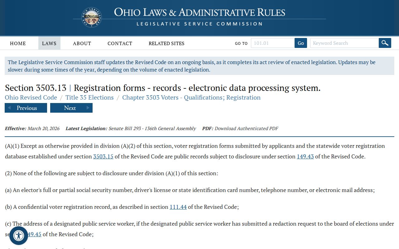
Task: Click the 'LEGISLATIVE SERVICE COMMISSION' subtitle
Action: (199, 24)
